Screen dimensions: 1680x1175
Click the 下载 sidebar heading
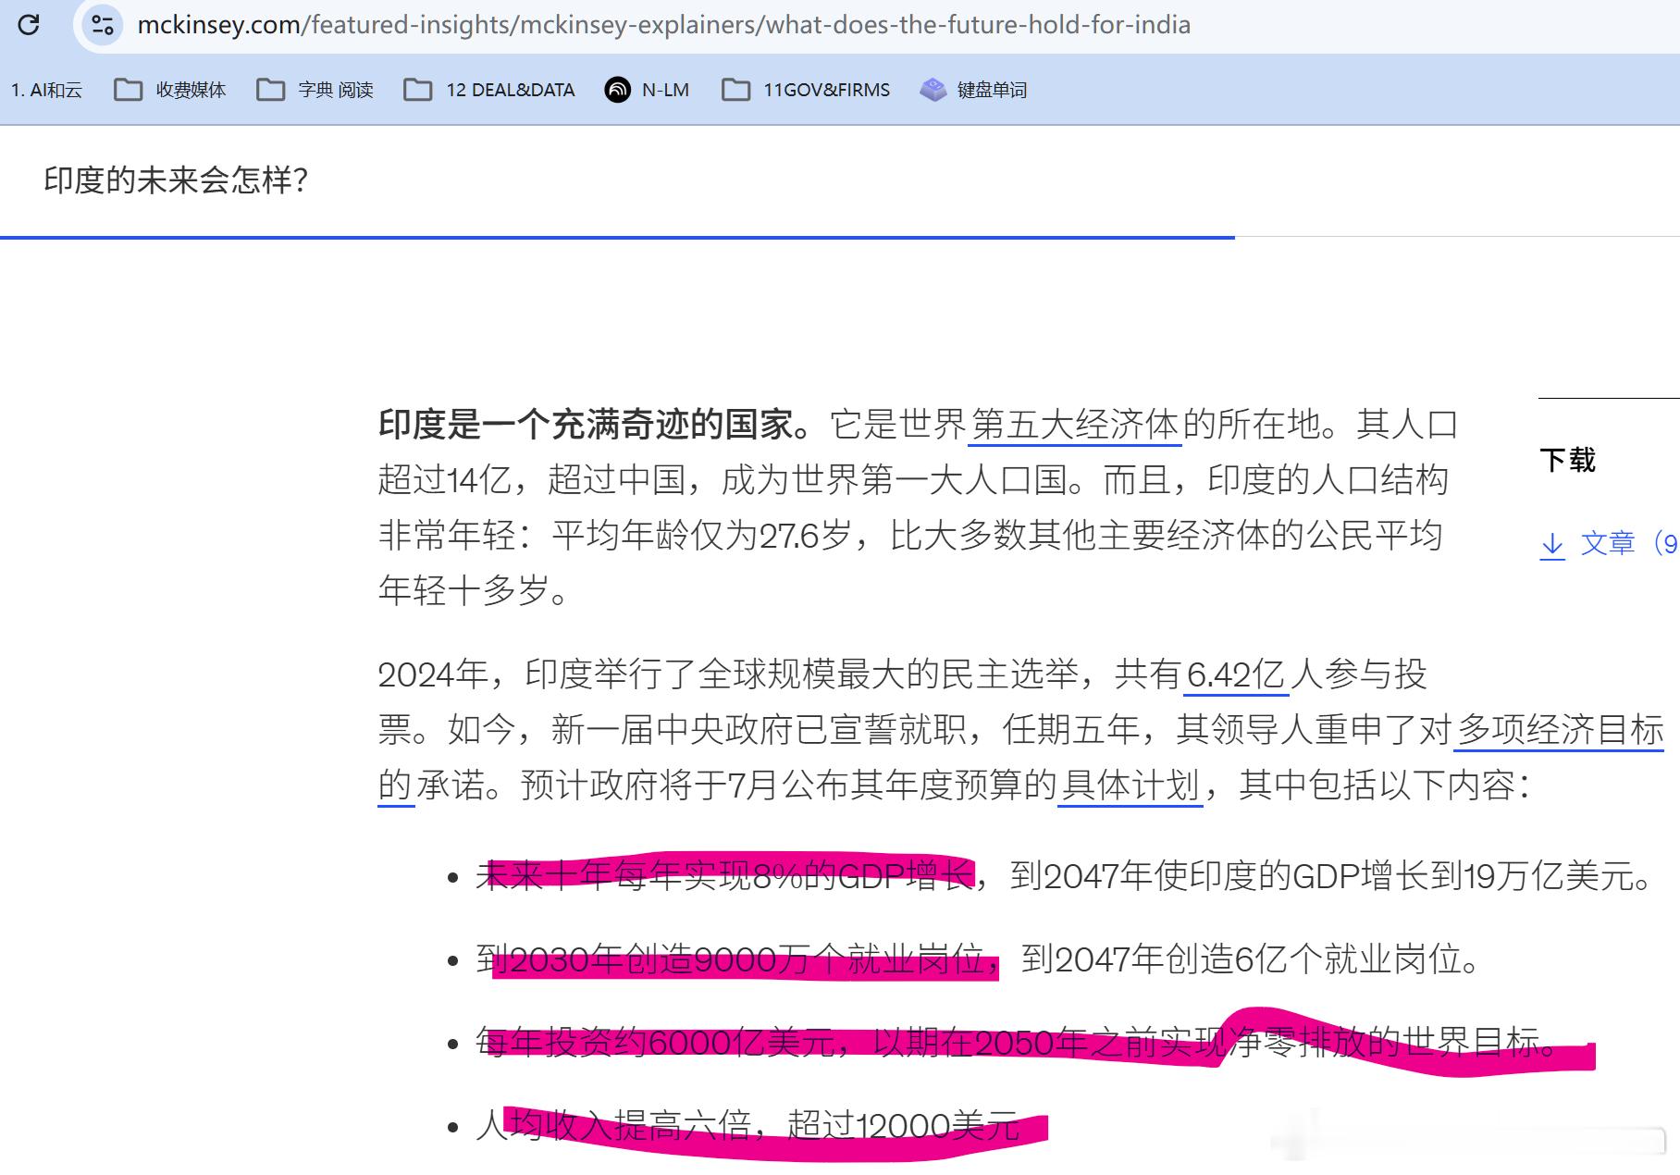click(1567, 460)
